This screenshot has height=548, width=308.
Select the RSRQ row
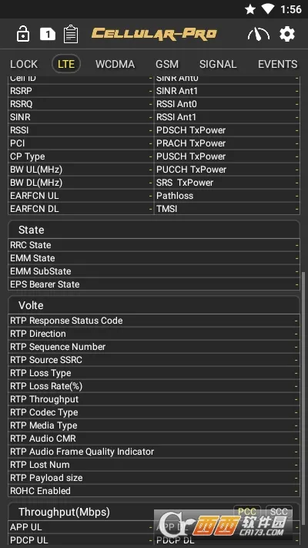(81, 104)
